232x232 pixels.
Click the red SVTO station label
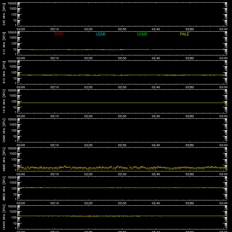pyautogui.click(x=59, y=34)
